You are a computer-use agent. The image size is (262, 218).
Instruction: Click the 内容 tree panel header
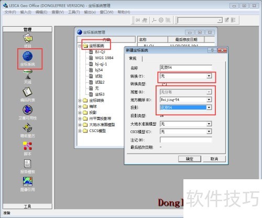pyautogui.click(x=106, y=39)
